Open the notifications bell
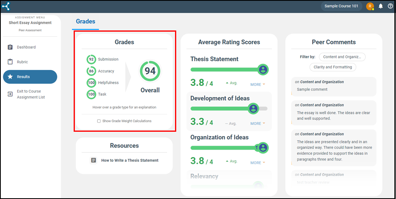Screen dimensions: 396x199 coord(381,6)
